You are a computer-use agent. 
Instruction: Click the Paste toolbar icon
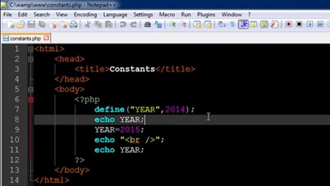click(x=109, y=24)
